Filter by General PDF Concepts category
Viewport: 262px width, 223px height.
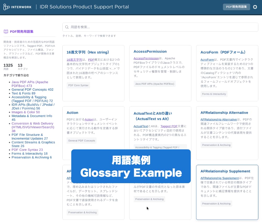tap(32, 90)
